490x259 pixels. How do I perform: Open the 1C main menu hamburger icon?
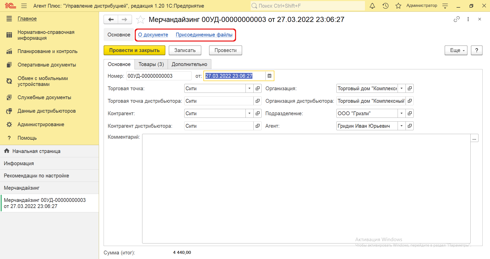[24, 6]
